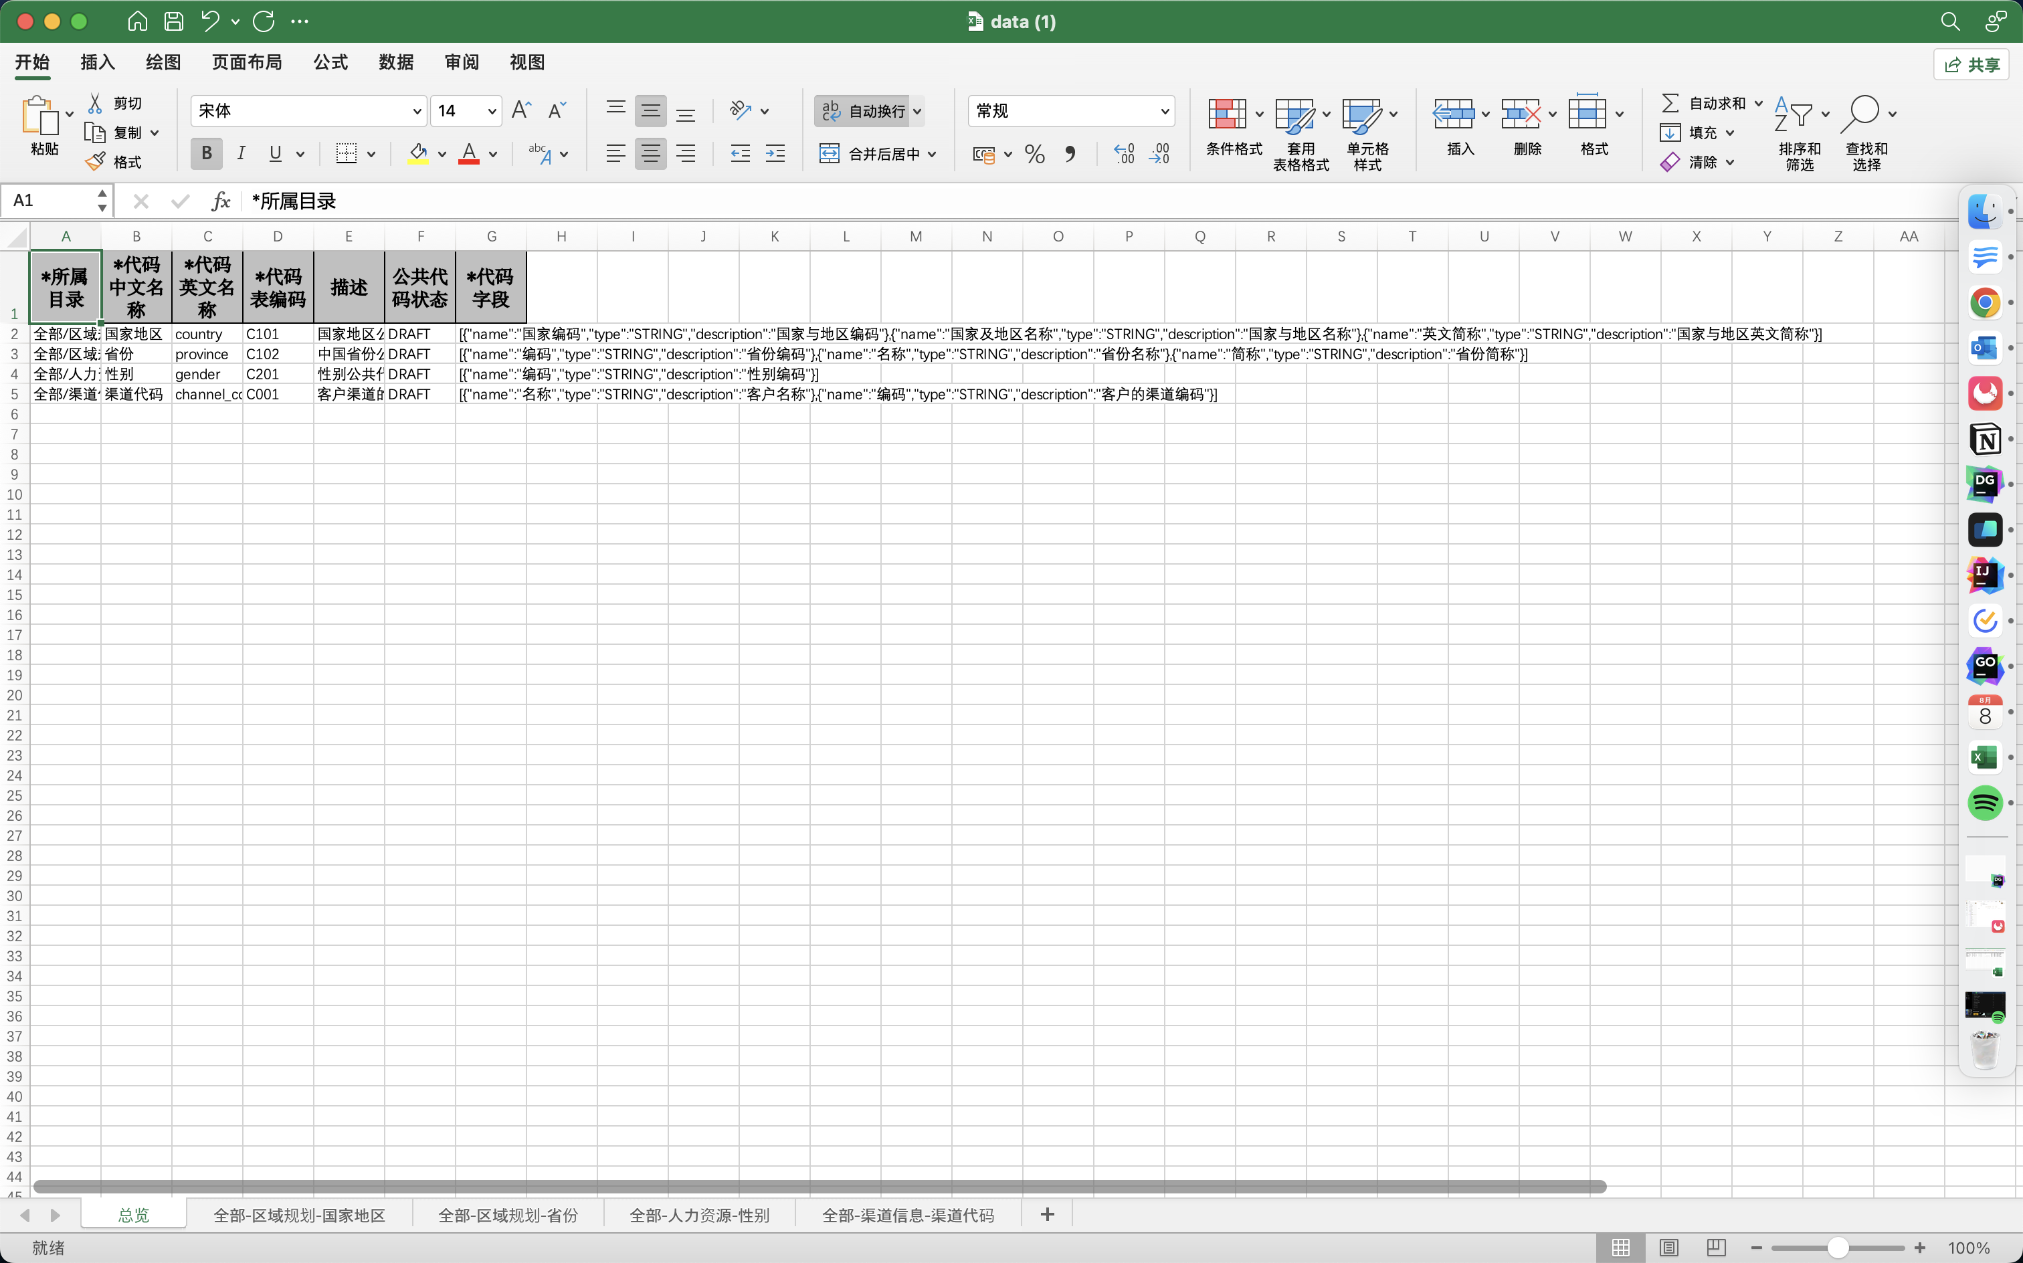The image size is (2023, 1263).
Task: Open the 公式 ribbon tab
Action: [330, 62]
